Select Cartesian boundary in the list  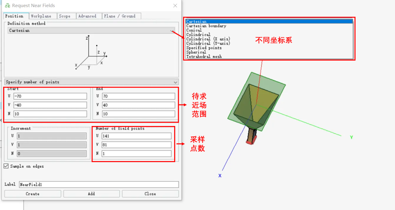[x=206, y=26]
